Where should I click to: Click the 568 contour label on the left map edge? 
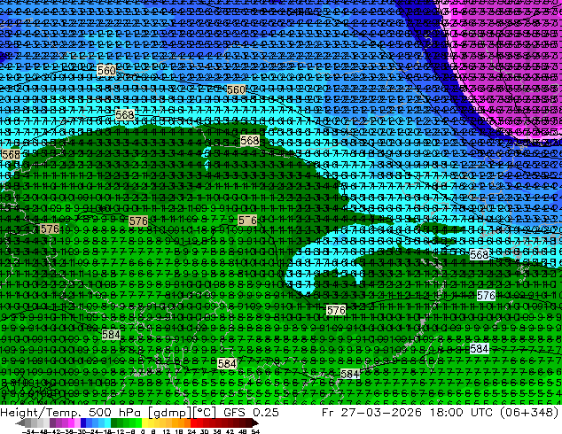point(10,154)
